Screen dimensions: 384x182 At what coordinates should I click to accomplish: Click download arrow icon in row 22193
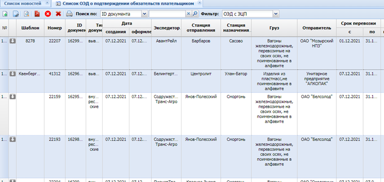tap(12, 139)
